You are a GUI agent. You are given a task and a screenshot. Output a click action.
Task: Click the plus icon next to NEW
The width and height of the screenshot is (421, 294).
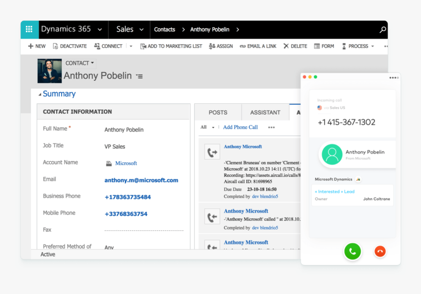(31, 46)
